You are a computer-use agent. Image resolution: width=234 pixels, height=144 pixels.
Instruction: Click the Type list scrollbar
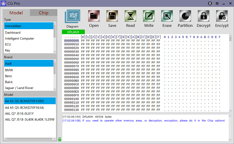[x=55, y=38]
